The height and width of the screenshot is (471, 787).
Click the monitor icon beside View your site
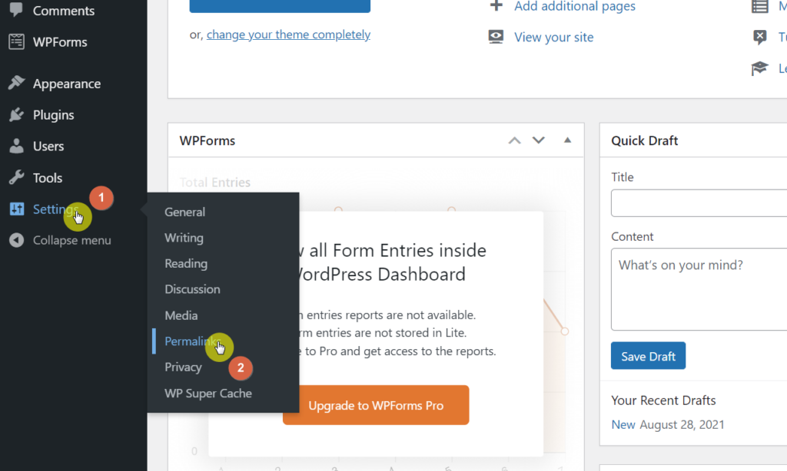coord(496,37)
